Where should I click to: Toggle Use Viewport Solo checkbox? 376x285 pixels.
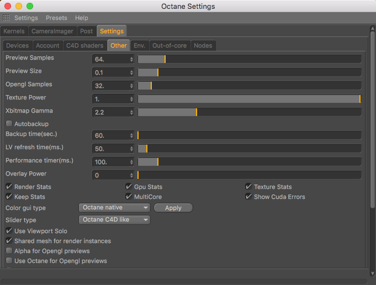pyautogui.click(x=9, y=231)
